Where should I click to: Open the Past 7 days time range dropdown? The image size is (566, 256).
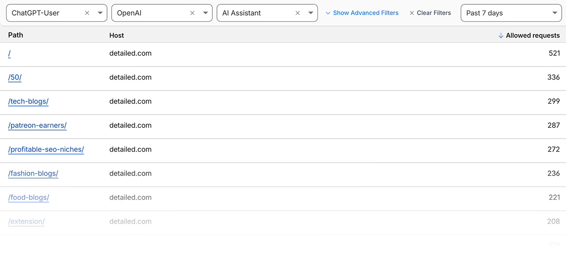(511, 13)
